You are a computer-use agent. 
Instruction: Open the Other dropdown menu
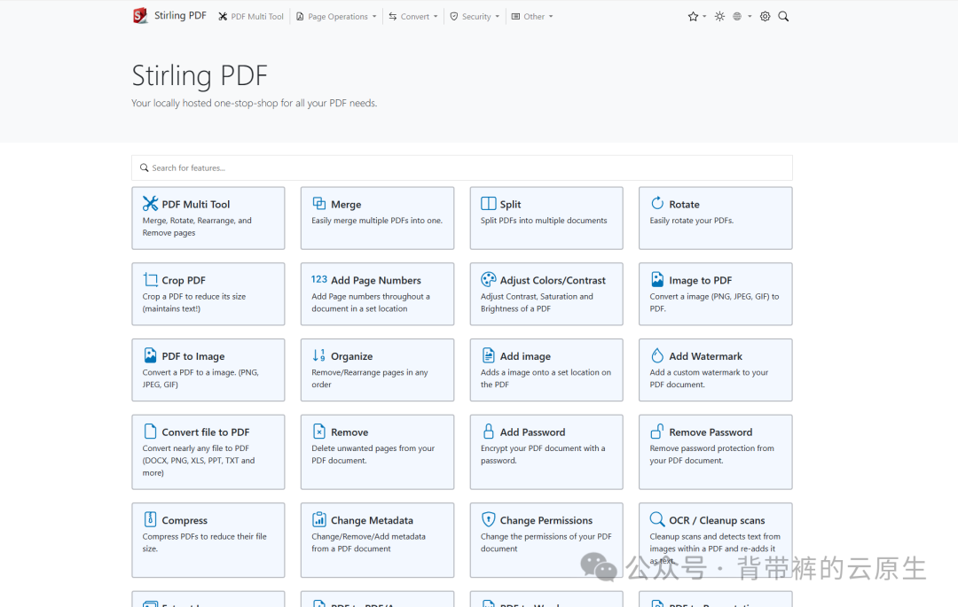[x=531, y=17]
